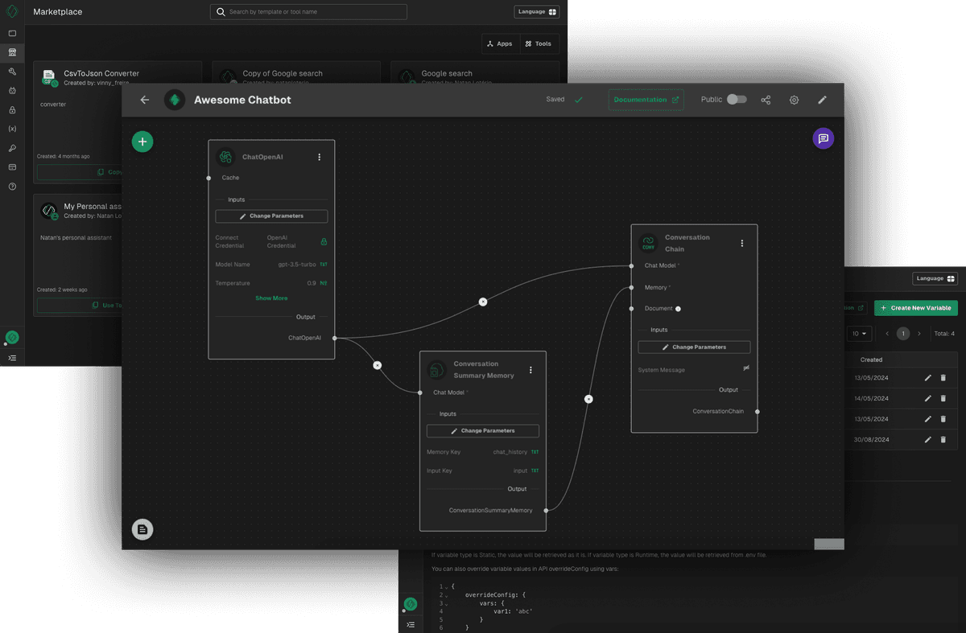The width and height of the screenshot is (966, 633).
Task: Click ConversationChain output connector handle
Action: (x=758, y=411)
